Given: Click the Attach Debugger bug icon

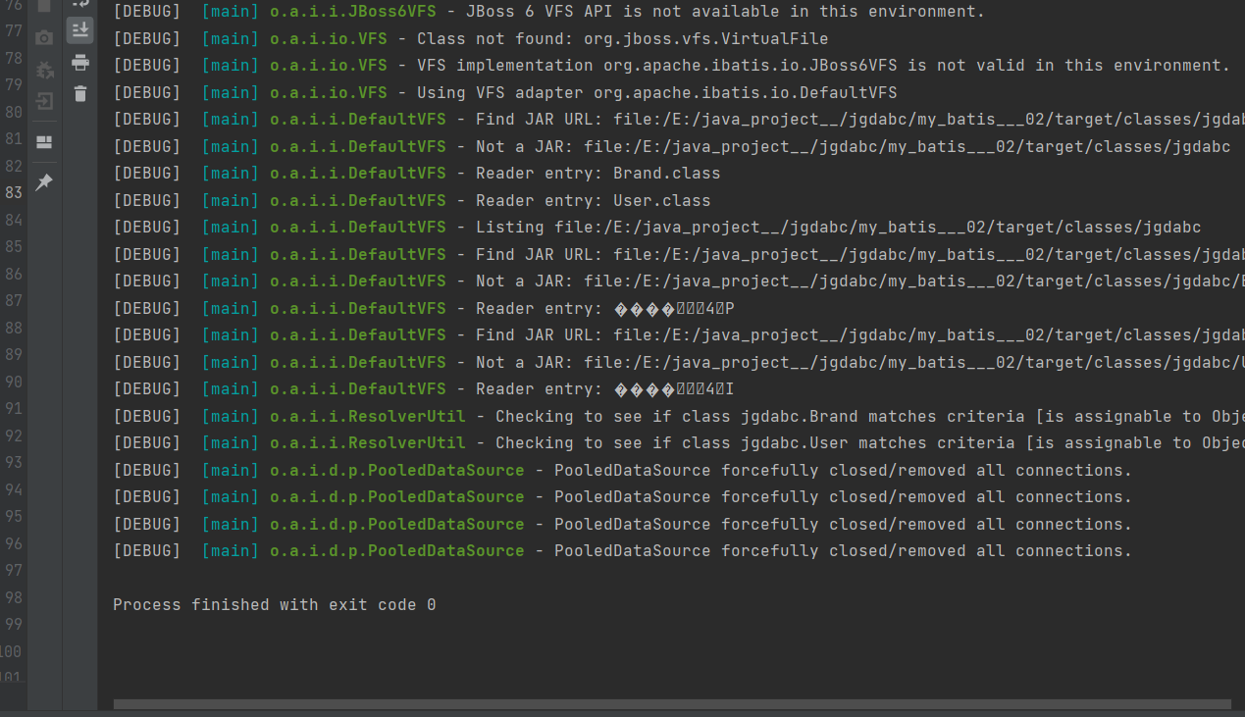Looking at the screenshot, I should tap(44, 70).
